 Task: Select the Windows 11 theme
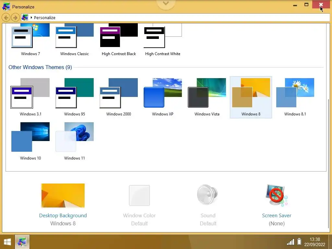[75, 141]
